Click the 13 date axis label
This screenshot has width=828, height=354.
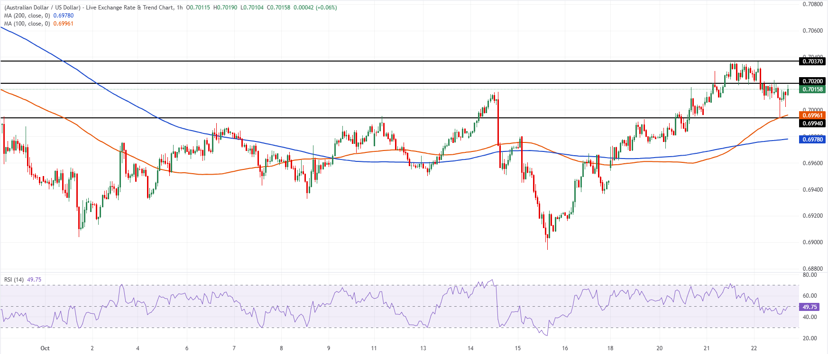423,348
